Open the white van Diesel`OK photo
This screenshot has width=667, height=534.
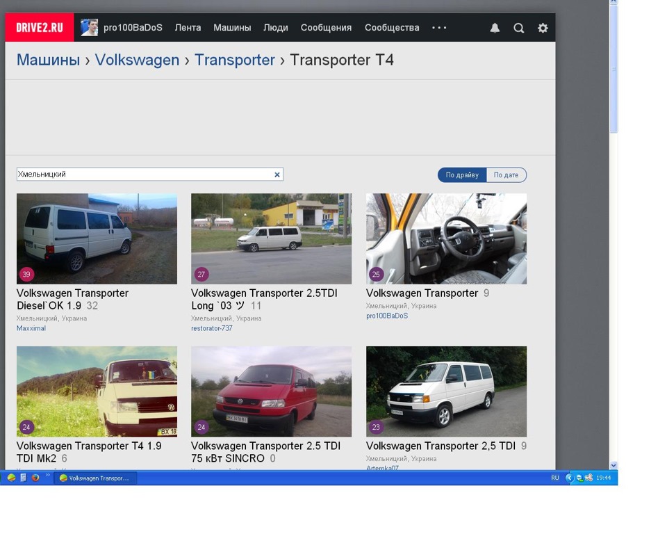(x=97, y=239)
